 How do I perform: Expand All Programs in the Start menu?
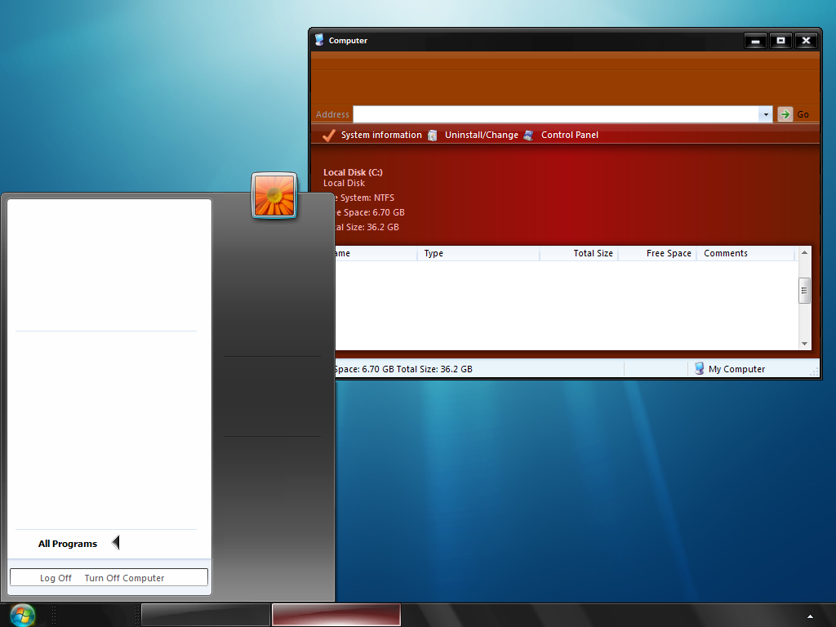(114, 542)
